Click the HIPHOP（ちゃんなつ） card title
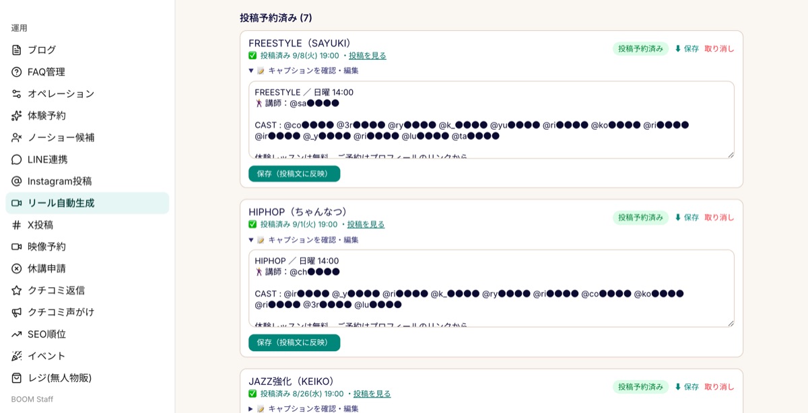This screenshot has height=413, width=808. (x=300, y=212)
